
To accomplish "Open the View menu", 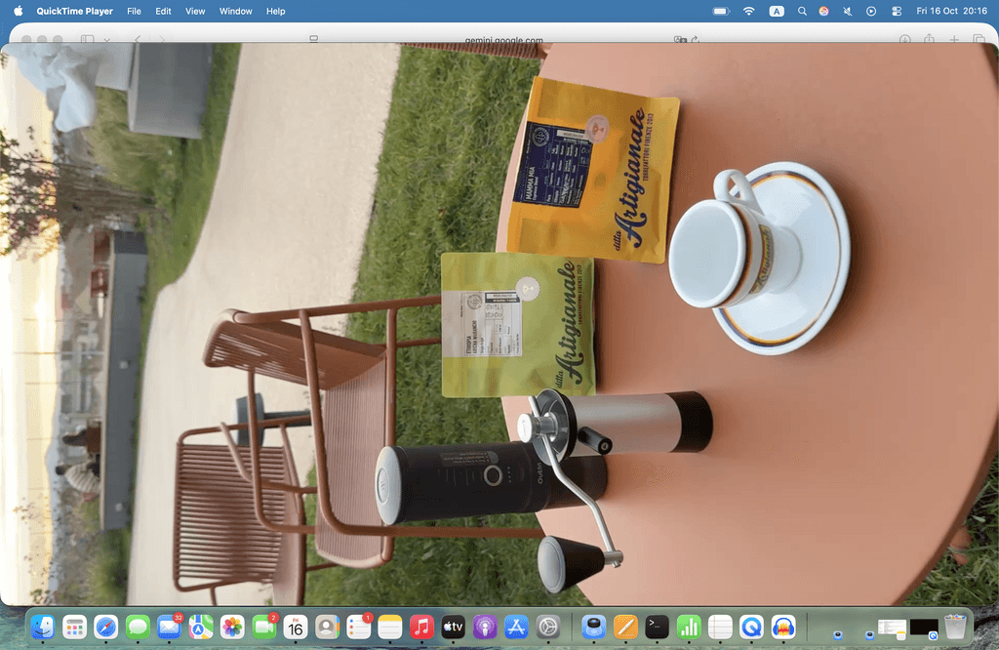I will click(195, 11).
